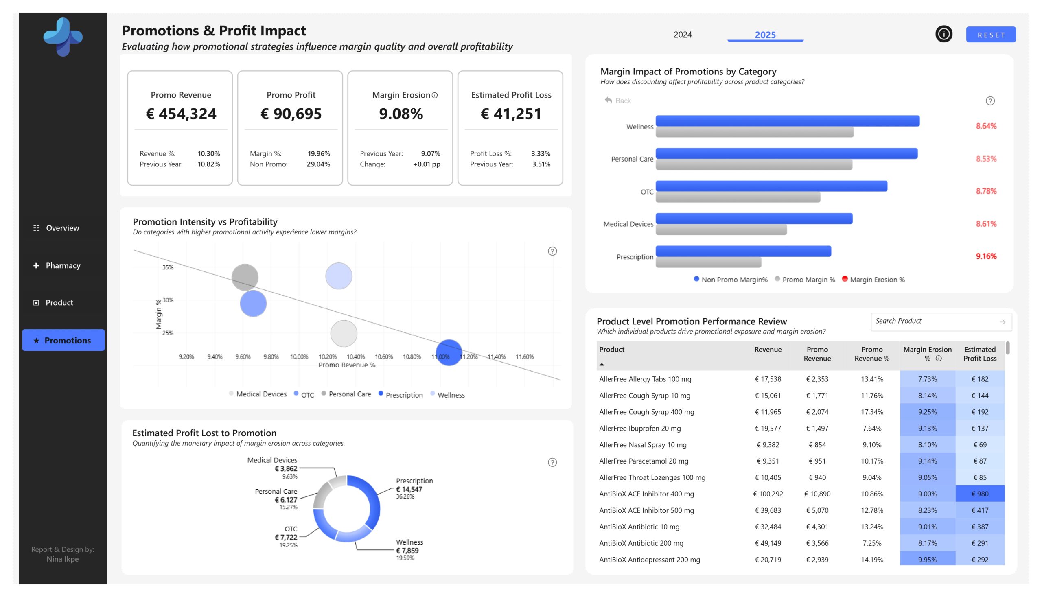Open help icon on Estimated Profit Lost chart

click(x=552, y=463)
